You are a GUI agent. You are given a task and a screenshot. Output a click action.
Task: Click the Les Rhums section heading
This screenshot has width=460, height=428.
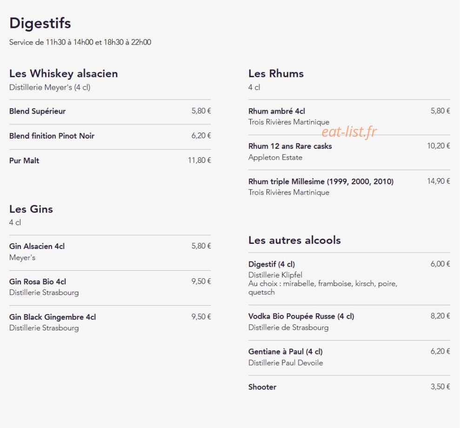click(276, 74)
